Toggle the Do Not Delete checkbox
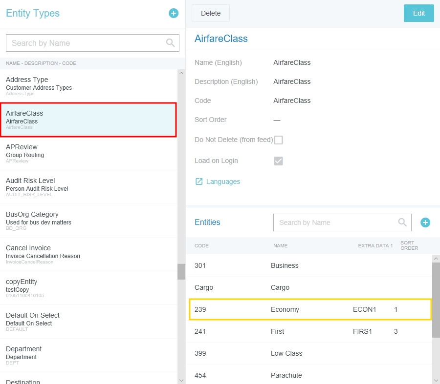Screen dimensions: 440x384 pos(278,140)
